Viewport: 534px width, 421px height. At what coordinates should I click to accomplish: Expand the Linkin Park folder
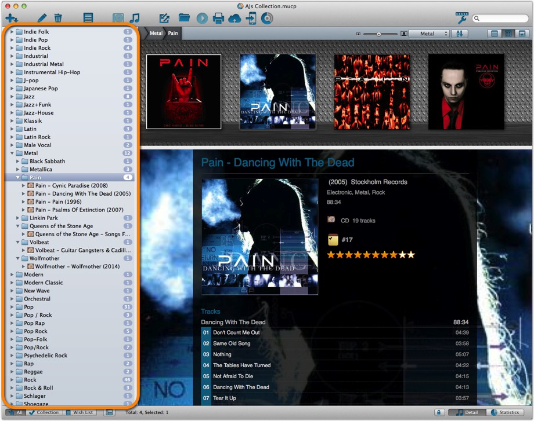18,218
